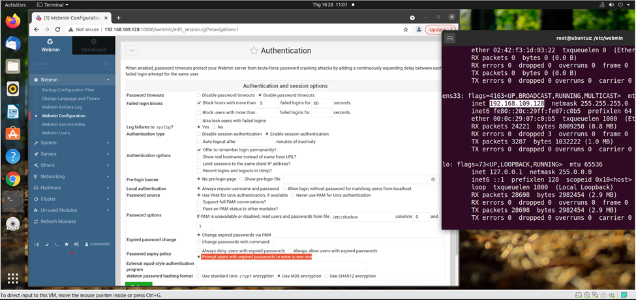Open Chrome profile avatar icon

[x=419, y=29]
